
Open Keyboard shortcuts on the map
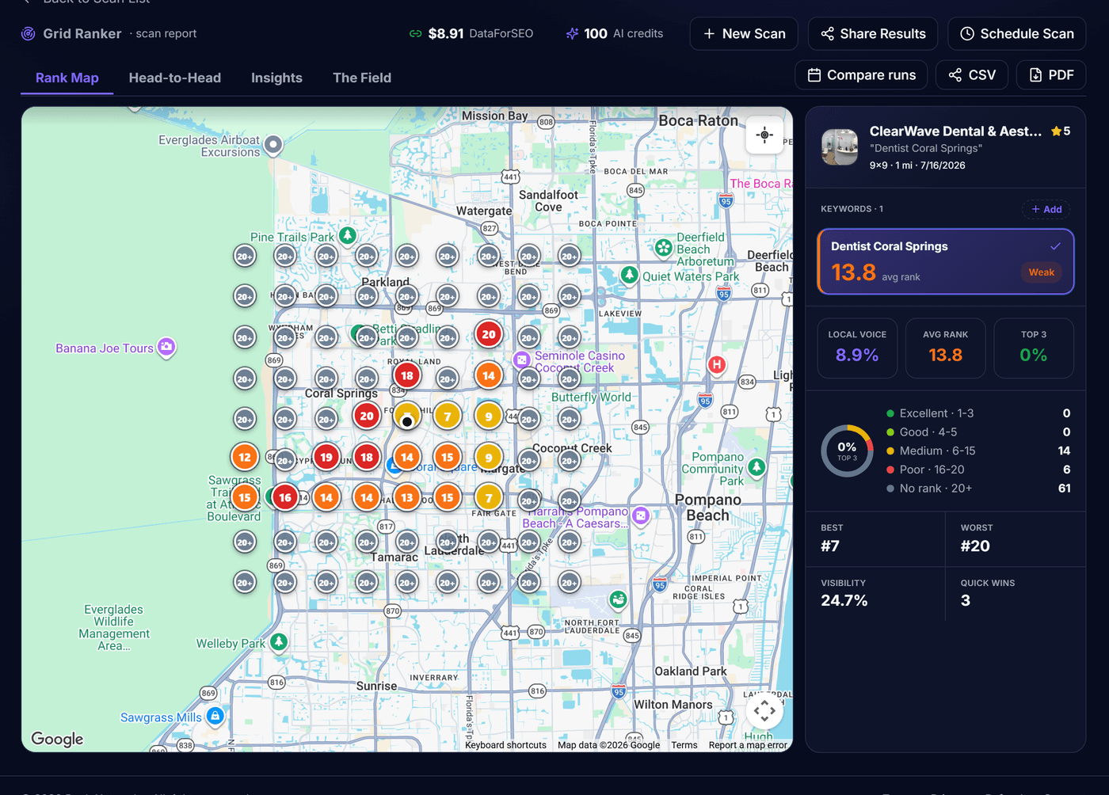(505, 745)
